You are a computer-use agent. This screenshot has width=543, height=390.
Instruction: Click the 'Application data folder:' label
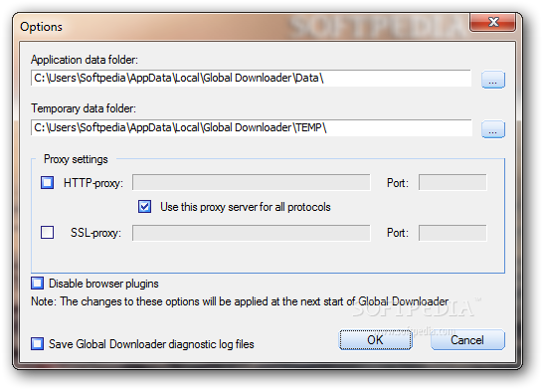point(85,60)
